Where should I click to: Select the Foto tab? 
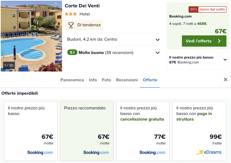click(x=106, y=80)
